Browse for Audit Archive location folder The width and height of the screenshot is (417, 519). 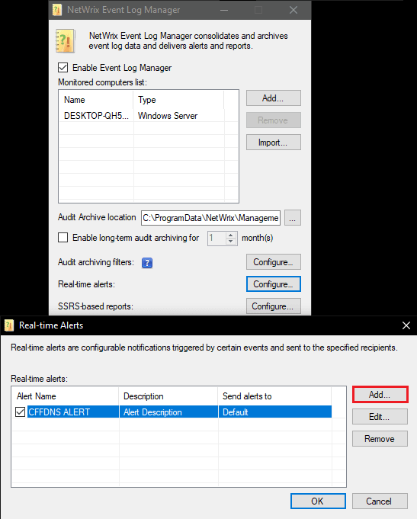[x=293, y=218]
